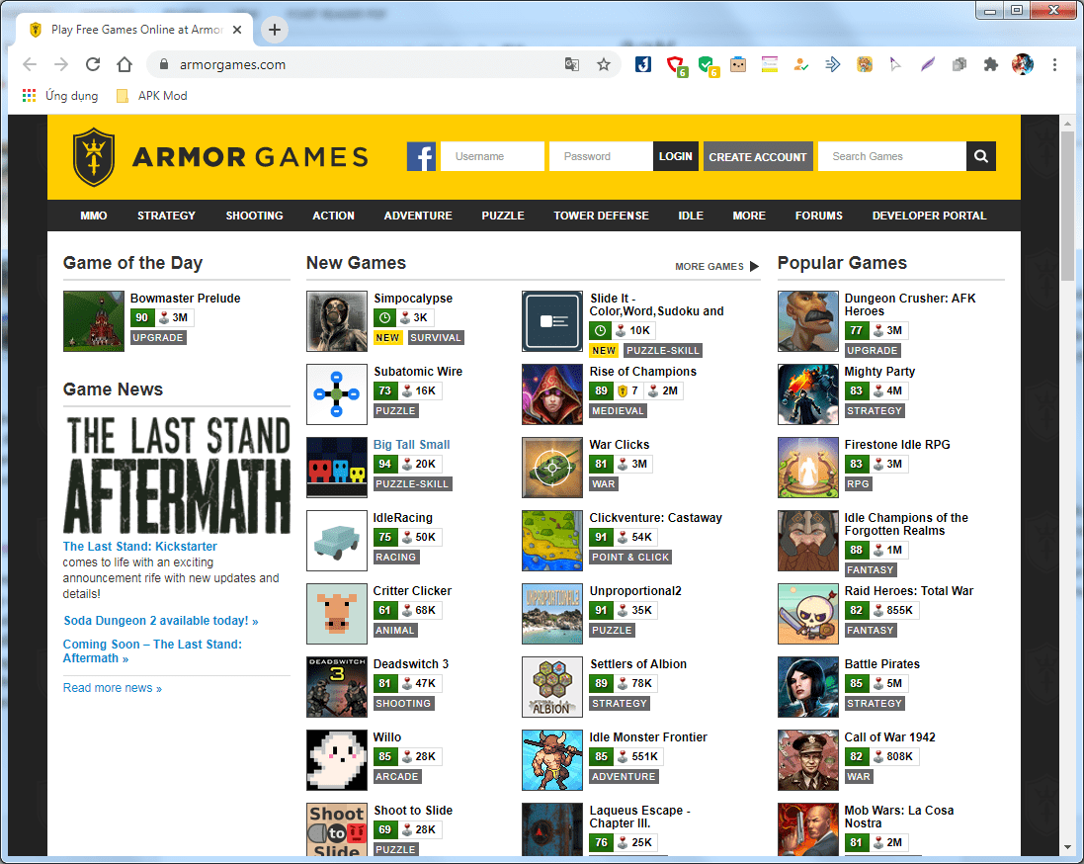Open the Idle category menu
The image size is (1084, 864).
(691, 216)
